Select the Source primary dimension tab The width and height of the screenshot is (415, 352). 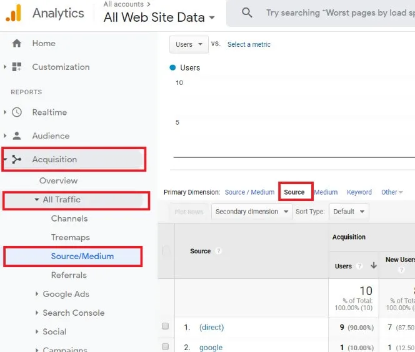[294, 192]
